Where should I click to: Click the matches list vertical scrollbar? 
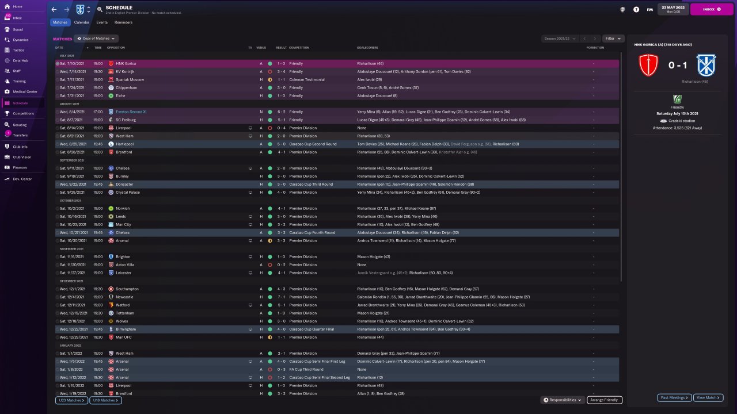coord(621,167)
